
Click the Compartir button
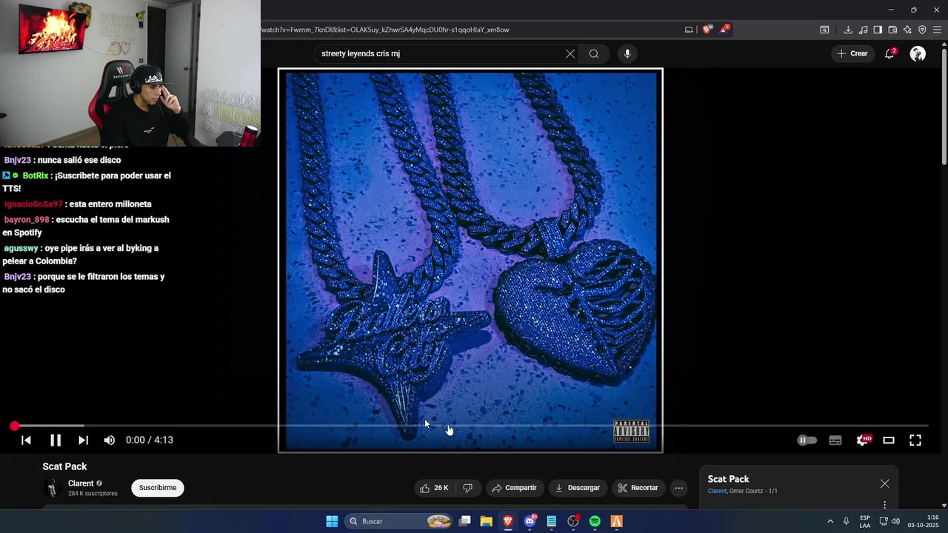[x=515, y=488]
